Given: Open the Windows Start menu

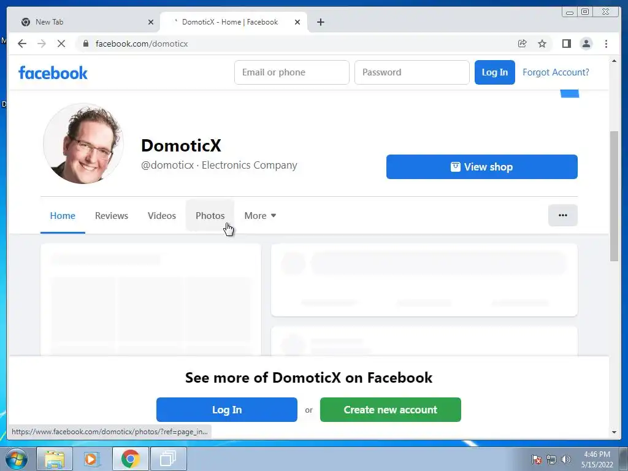Looking at the screenshot, I should (x=17, y=459).
